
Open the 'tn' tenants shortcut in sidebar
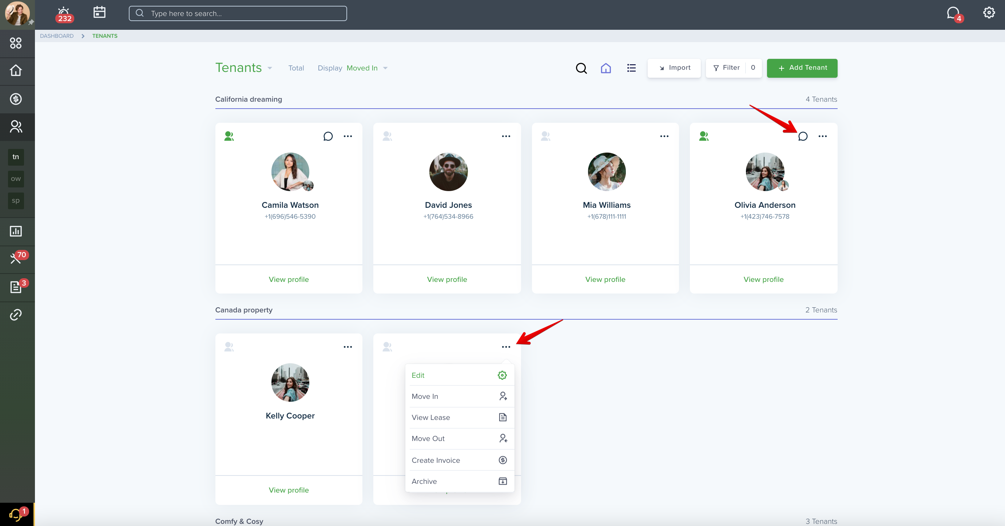pos(16,157)
